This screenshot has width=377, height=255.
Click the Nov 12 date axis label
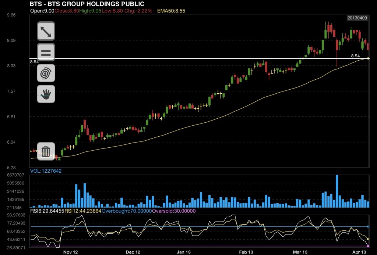(x=70, y=252)
